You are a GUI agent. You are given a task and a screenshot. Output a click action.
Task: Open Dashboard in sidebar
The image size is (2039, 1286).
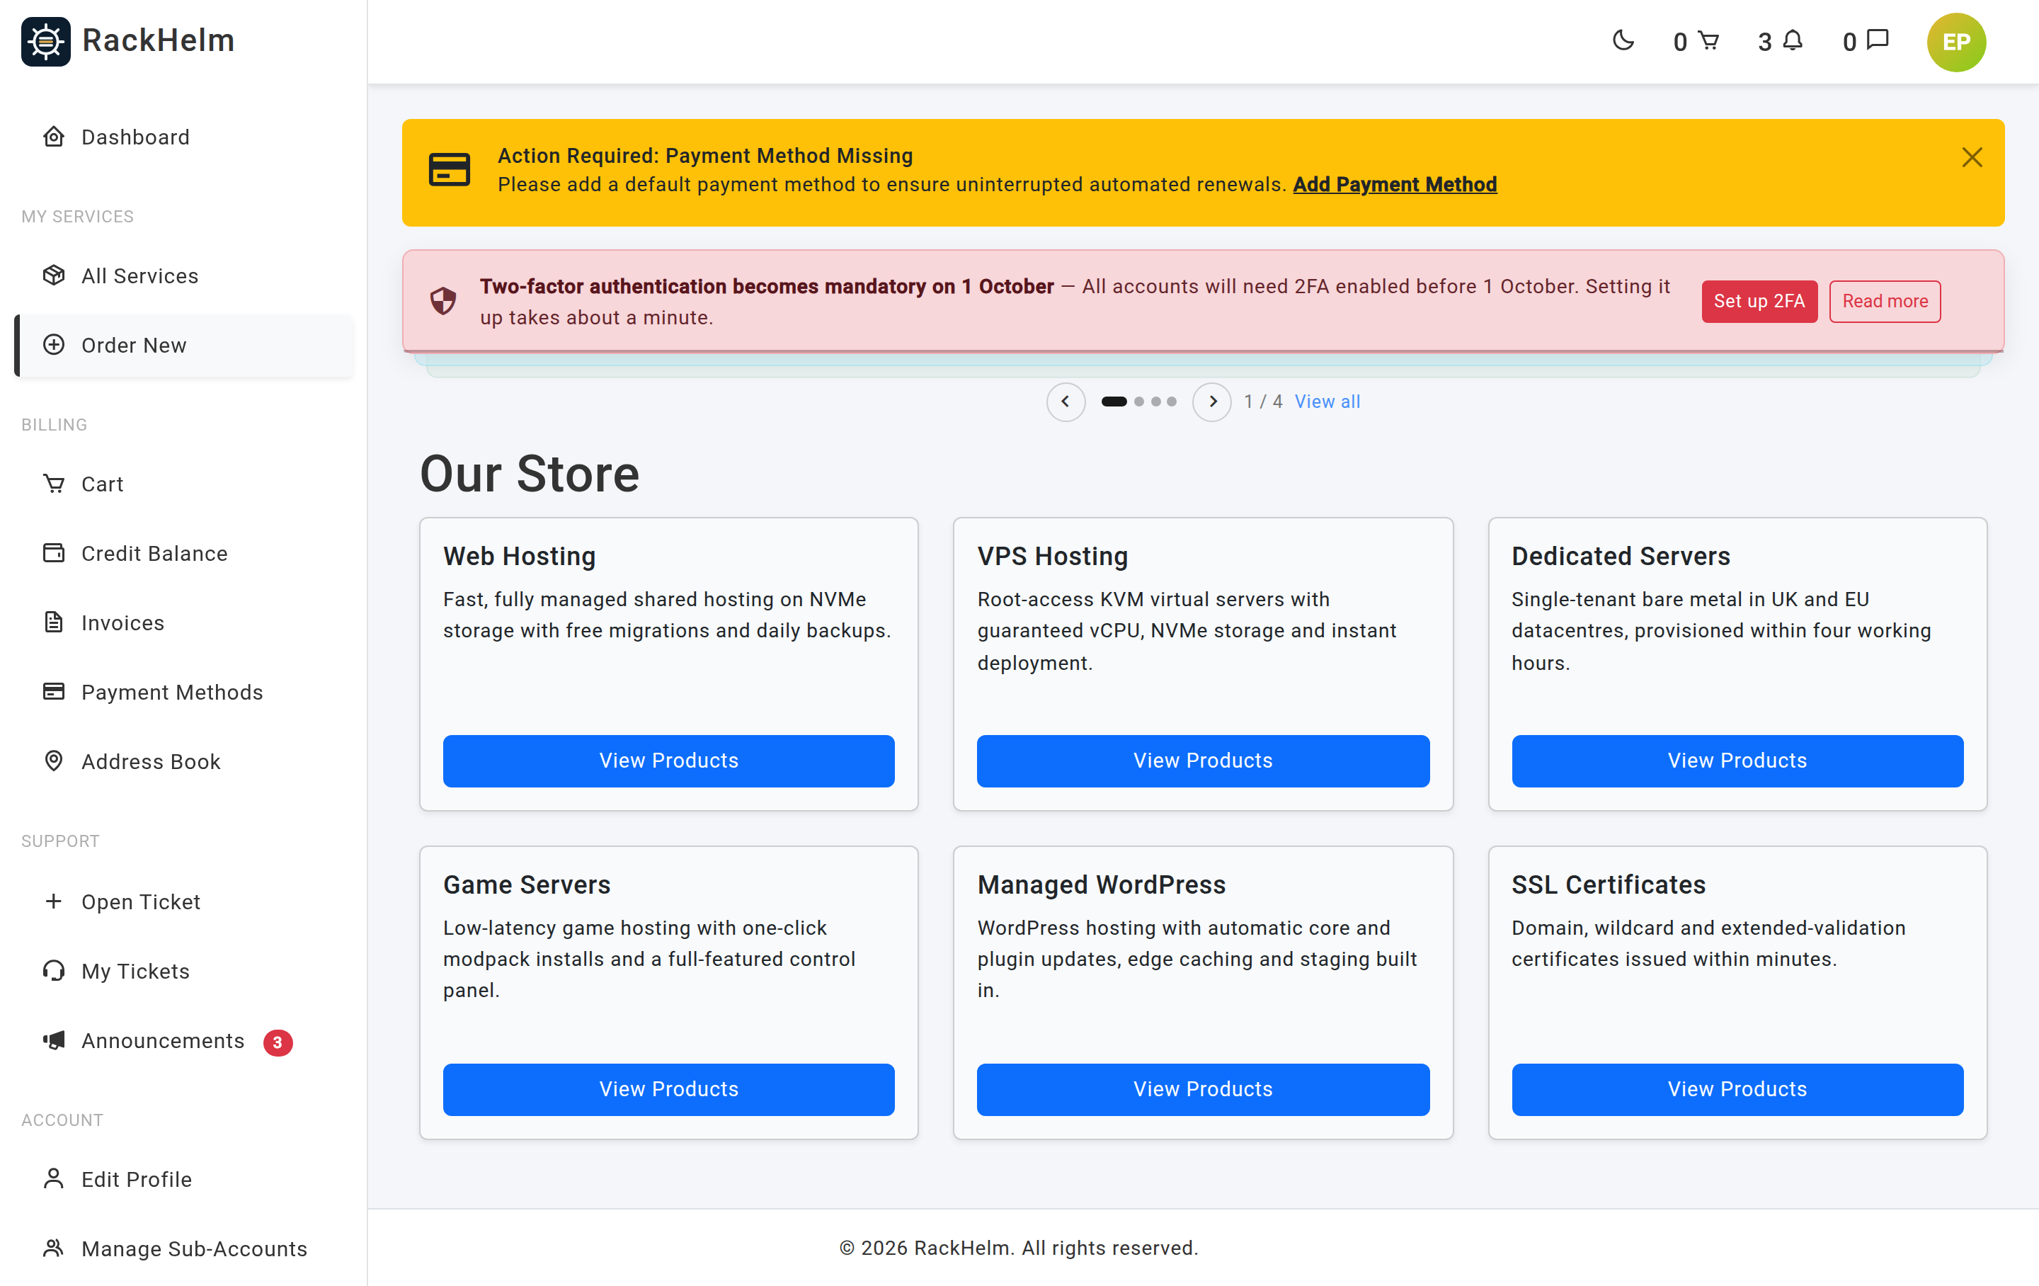pos(185,137)
